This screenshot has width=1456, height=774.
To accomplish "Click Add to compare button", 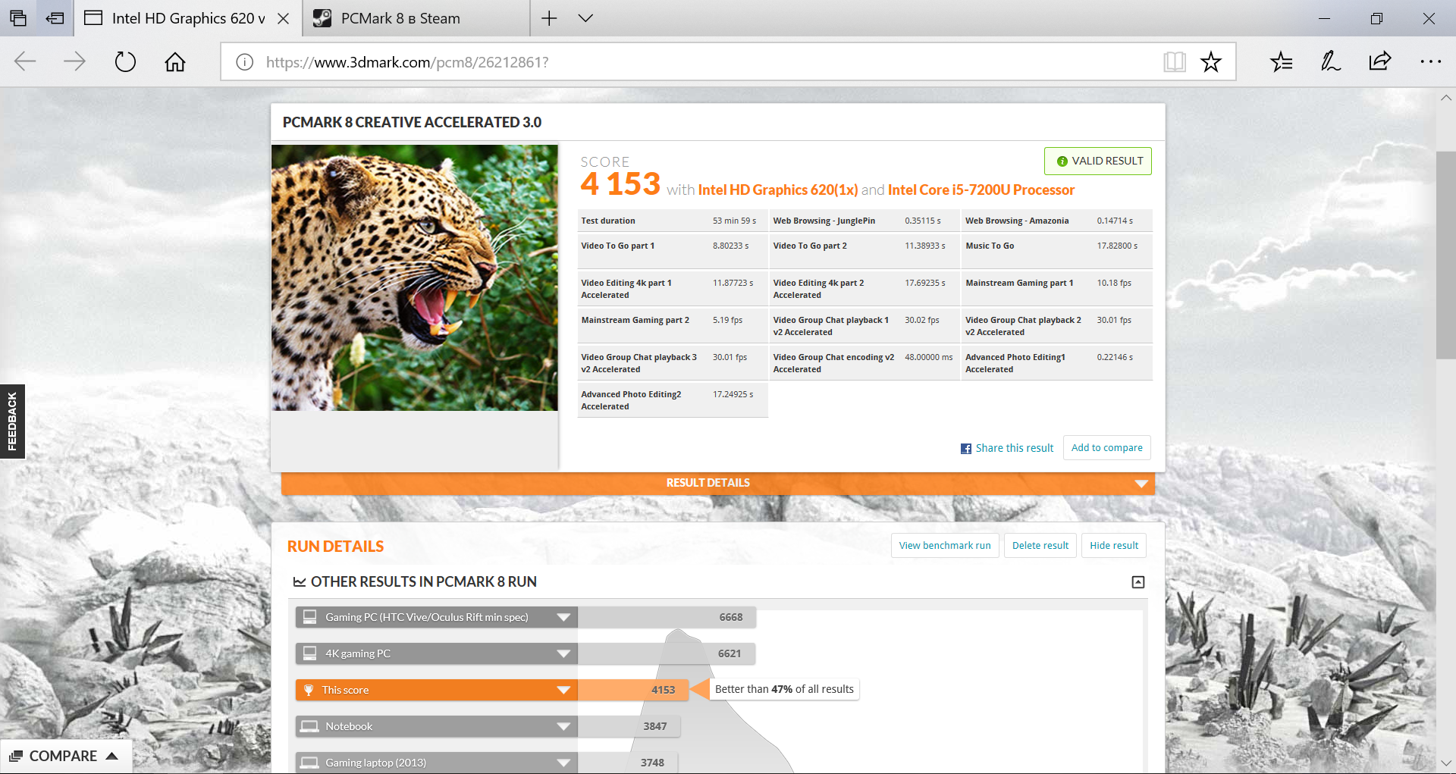I will (x=1107, y=448).
